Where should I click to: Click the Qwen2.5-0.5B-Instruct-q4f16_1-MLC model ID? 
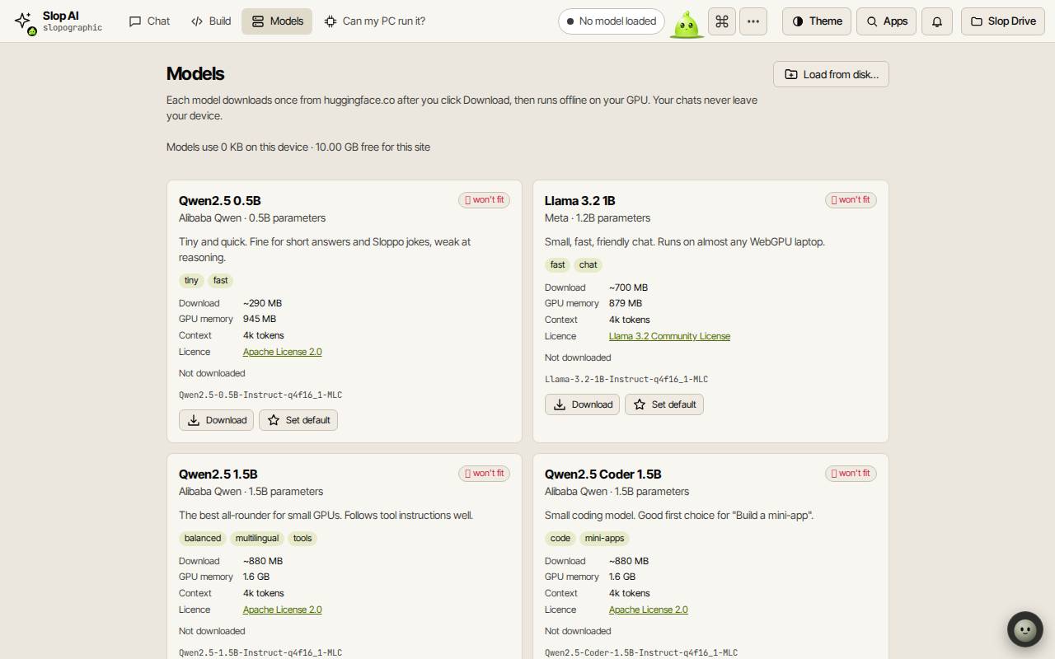pyautogui.click(x=260, y=395)
